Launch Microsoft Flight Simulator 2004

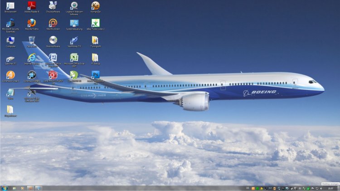pyautogui.click(x=32, y=95)
